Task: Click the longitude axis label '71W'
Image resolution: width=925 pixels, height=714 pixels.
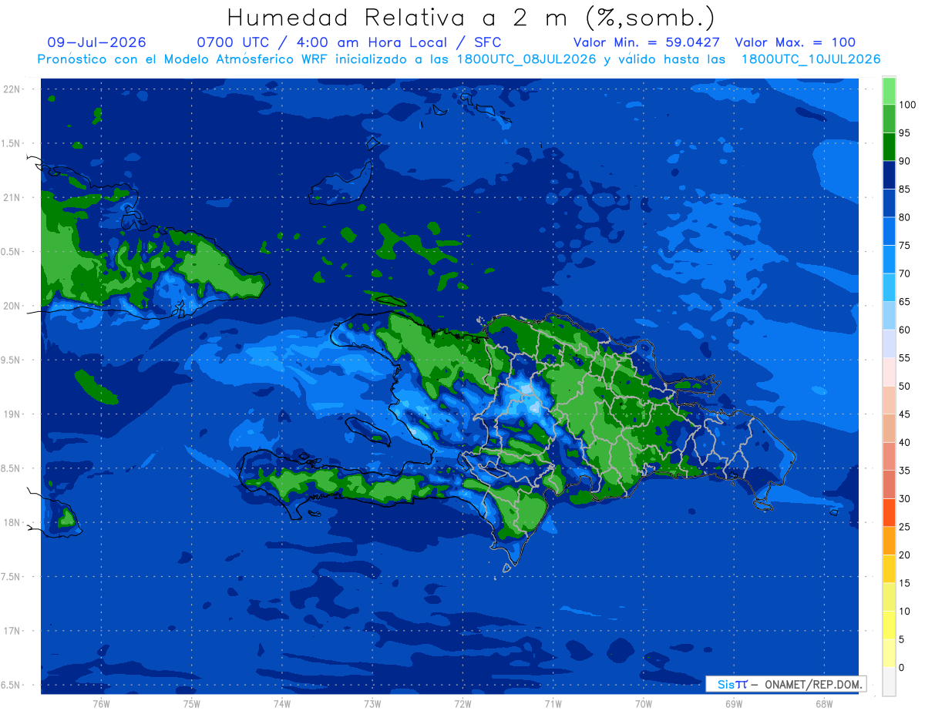Action: (x=553, y=703)
